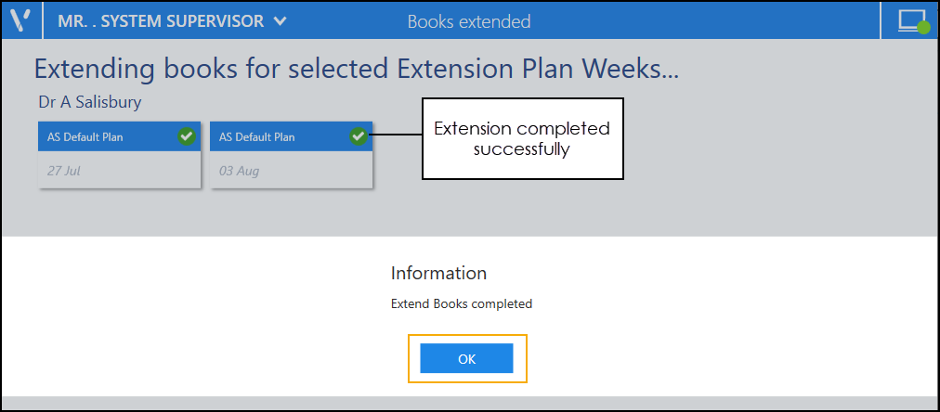Screen dimensions: 940x412
Task: Click the green checkmark on 03 Aug card
Action: point(359,136)
